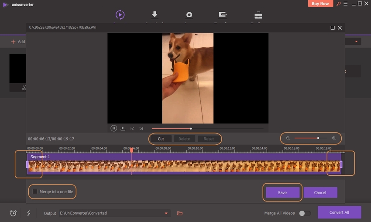Open the scheduler alarm clock icon
The height and width of the screenshot is (222, 371).
click(x=14, y=213)
